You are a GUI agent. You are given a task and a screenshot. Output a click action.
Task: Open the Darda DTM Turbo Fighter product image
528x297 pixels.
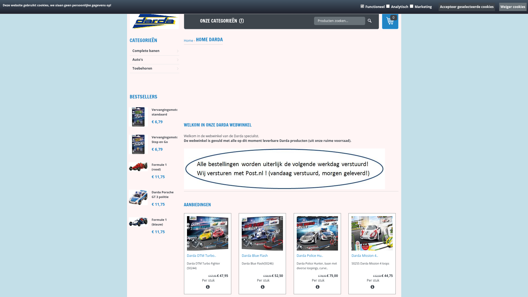207,233
